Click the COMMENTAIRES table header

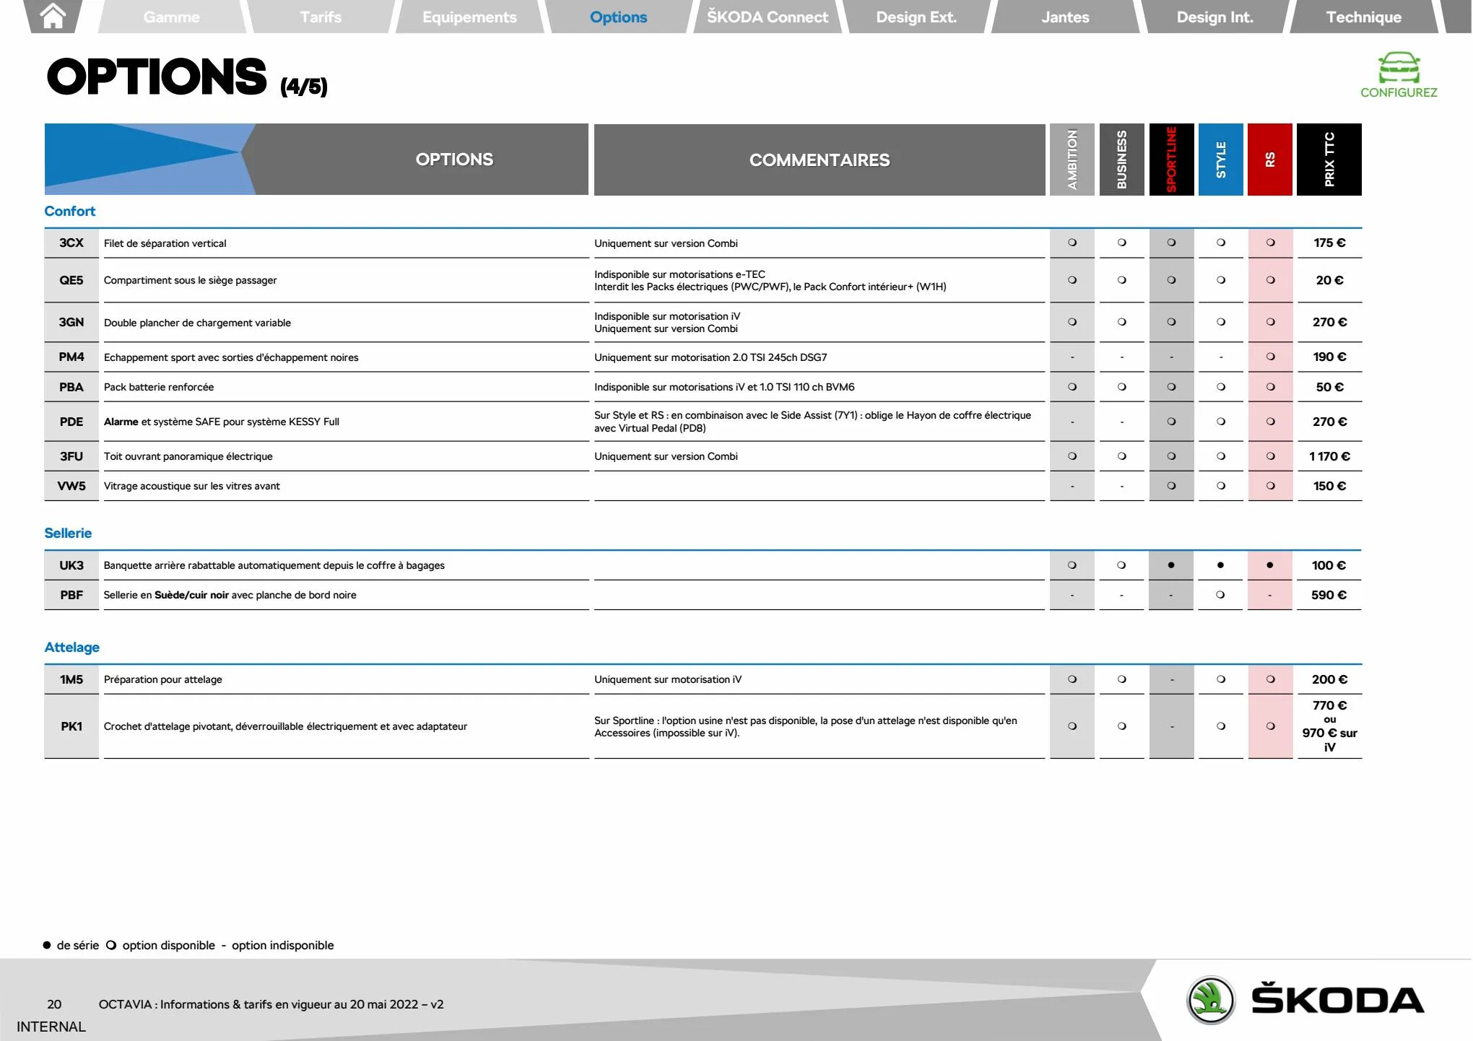point(820,160)
